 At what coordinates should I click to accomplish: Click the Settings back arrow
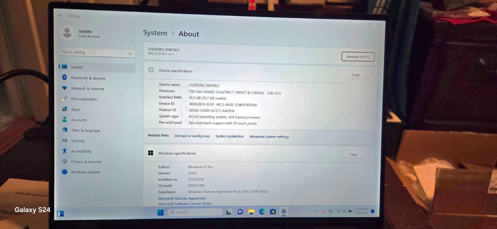(x=61, y=15)
